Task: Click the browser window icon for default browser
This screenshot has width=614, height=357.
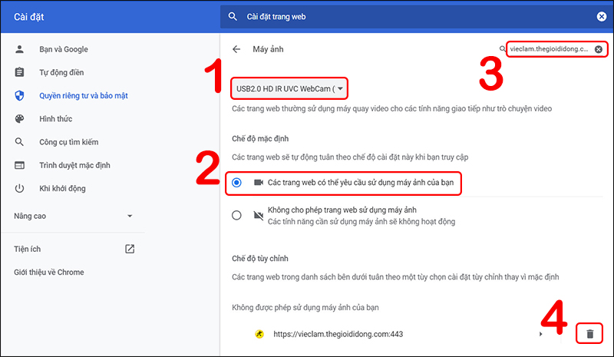Action: (19, 165)
